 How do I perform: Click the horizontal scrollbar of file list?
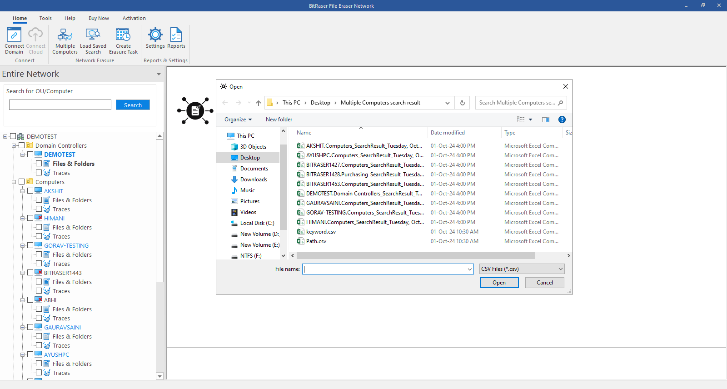pos(415,256)
